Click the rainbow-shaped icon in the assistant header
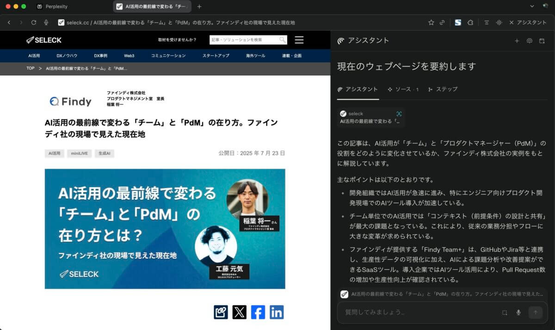 point(530,41)
